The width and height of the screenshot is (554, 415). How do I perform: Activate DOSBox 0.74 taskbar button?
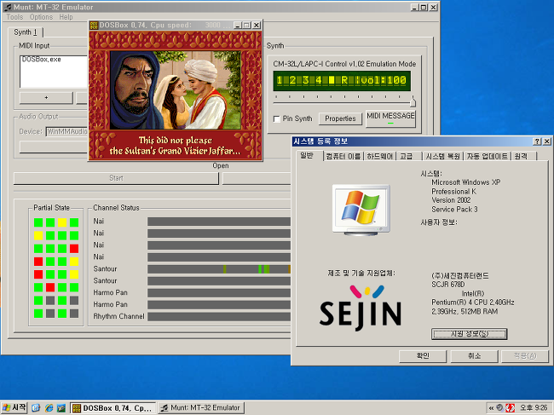pos(113,408)
